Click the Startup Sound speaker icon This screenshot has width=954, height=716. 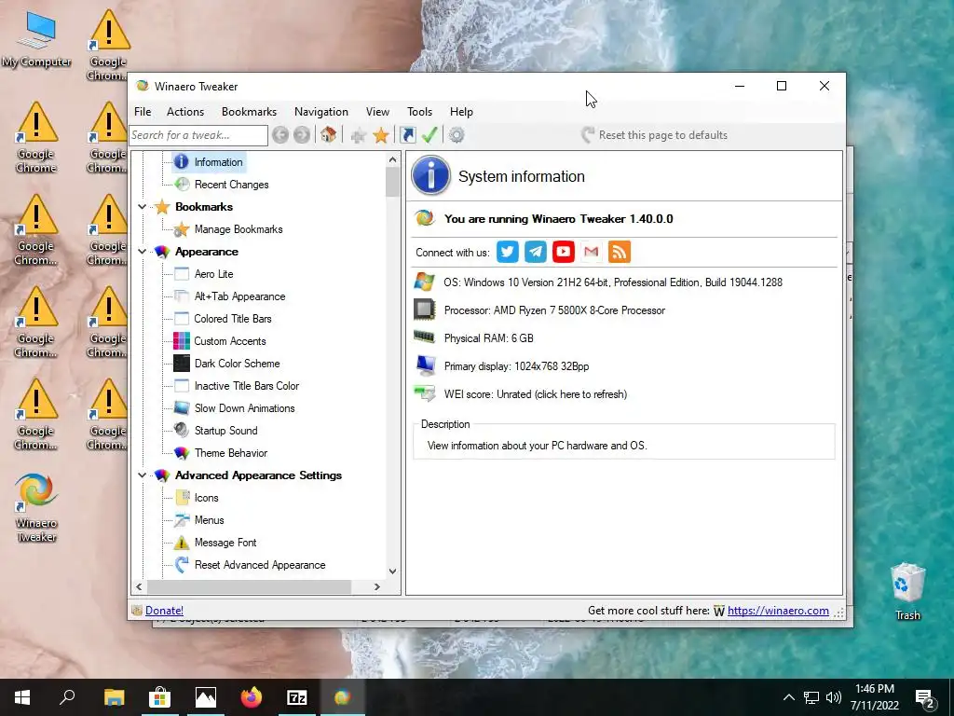(x=182, y=430)
